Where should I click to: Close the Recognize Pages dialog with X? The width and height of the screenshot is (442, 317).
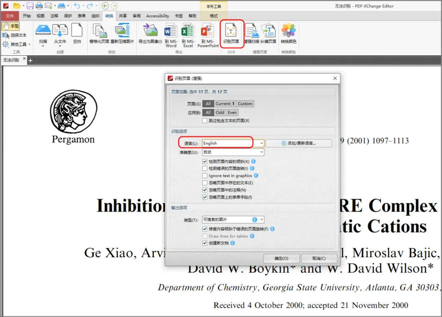[x=335, y=78]
